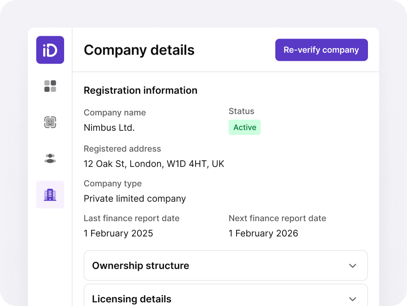Collapse the Ownership structure panel
Image resolution: width=407 pixels, height=306 pixels.
coord(225,266)
